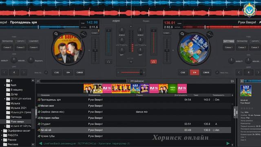Click right deck Фильтр knob
The width and height of the screenshot is (261, 147).
[231, 61]
